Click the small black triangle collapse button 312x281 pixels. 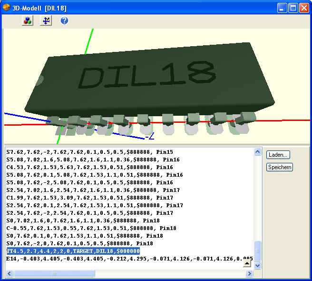tap(247, 263)
